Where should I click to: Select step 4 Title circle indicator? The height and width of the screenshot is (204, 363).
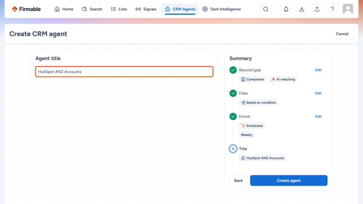[233, 149]
